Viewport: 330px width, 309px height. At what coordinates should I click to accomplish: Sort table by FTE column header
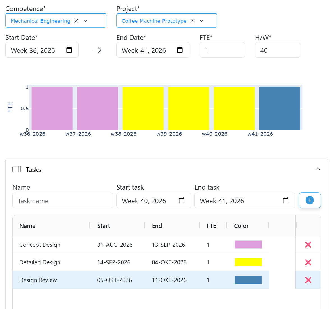pos(211,226)
